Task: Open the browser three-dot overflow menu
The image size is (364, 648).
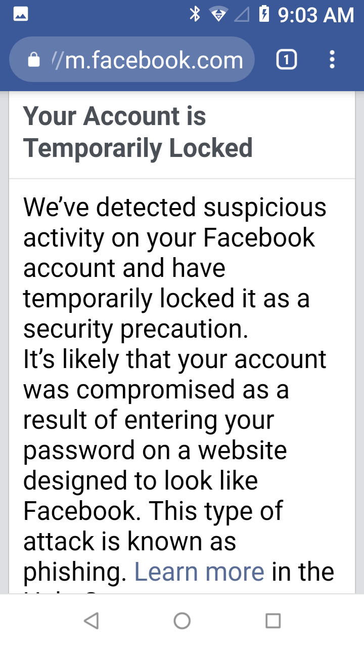Action: coord(332,60)
